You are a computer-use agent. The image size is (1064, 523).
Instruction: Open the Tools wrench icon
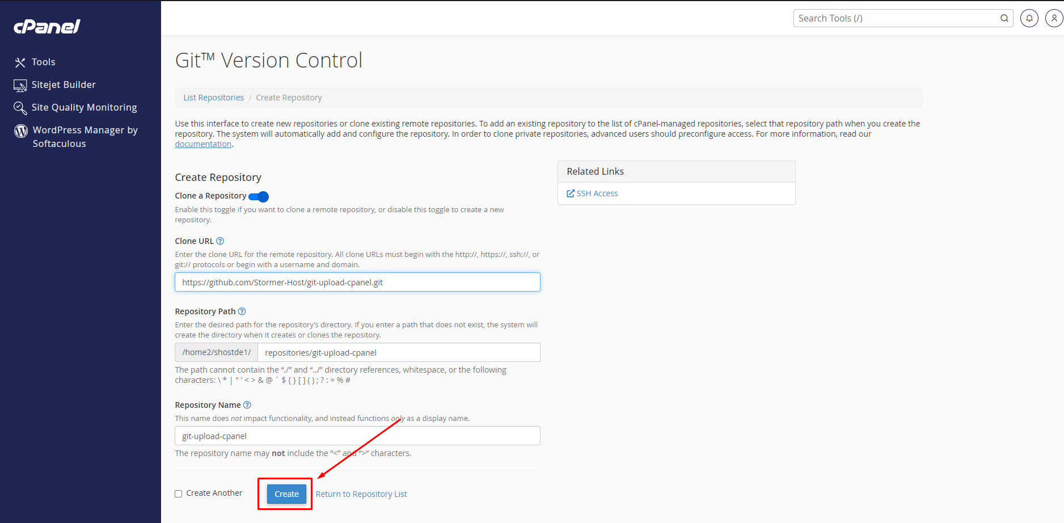coord(20,62)
